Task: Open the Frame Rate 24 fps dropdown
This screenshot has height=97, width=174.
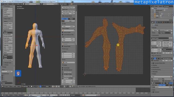Action: click(167, 50)
